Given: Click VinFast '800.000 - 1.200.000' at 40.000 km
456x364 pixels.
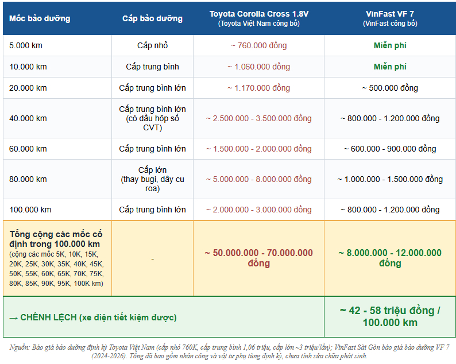Looking at the screenshot, I should (x=390, y=118).
